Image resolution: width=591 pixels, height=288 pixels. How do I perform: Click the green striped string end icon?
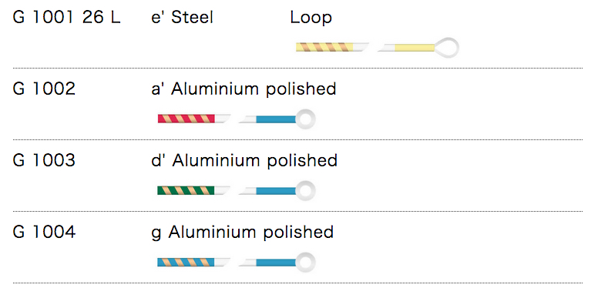tap(193, 190)
